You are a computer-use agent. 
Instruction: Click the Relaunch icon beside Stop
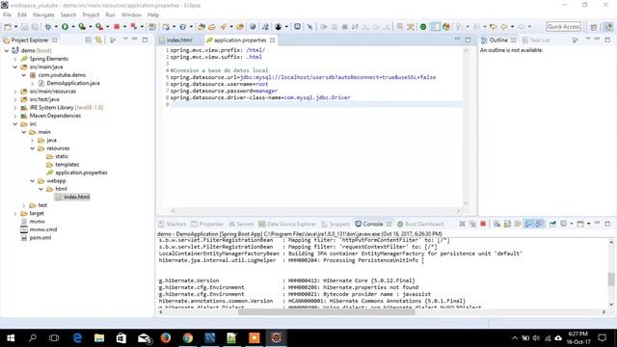click(x=134, y=27)
